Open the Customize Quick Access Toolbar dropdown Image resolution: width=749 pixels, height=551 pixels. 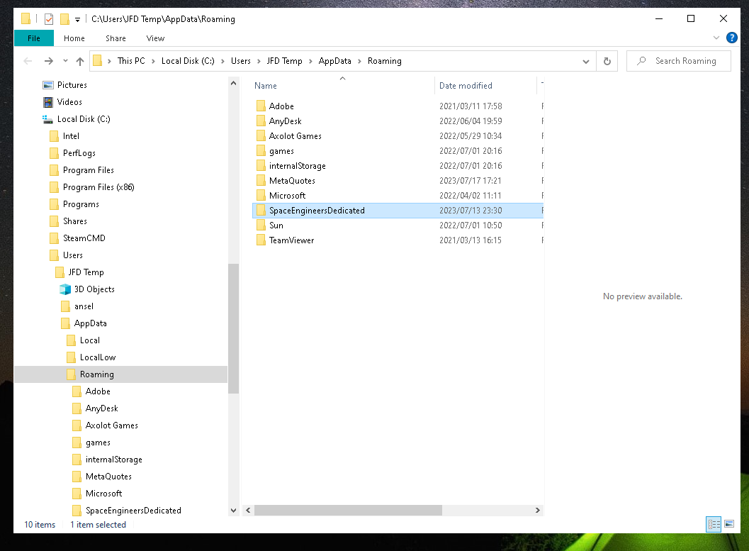click(x=77, y=19)
